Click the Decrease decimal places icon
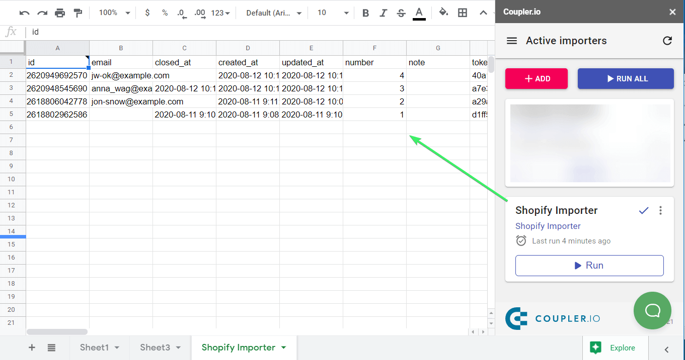This screenshot has width=685, height=360. point(181,13)
